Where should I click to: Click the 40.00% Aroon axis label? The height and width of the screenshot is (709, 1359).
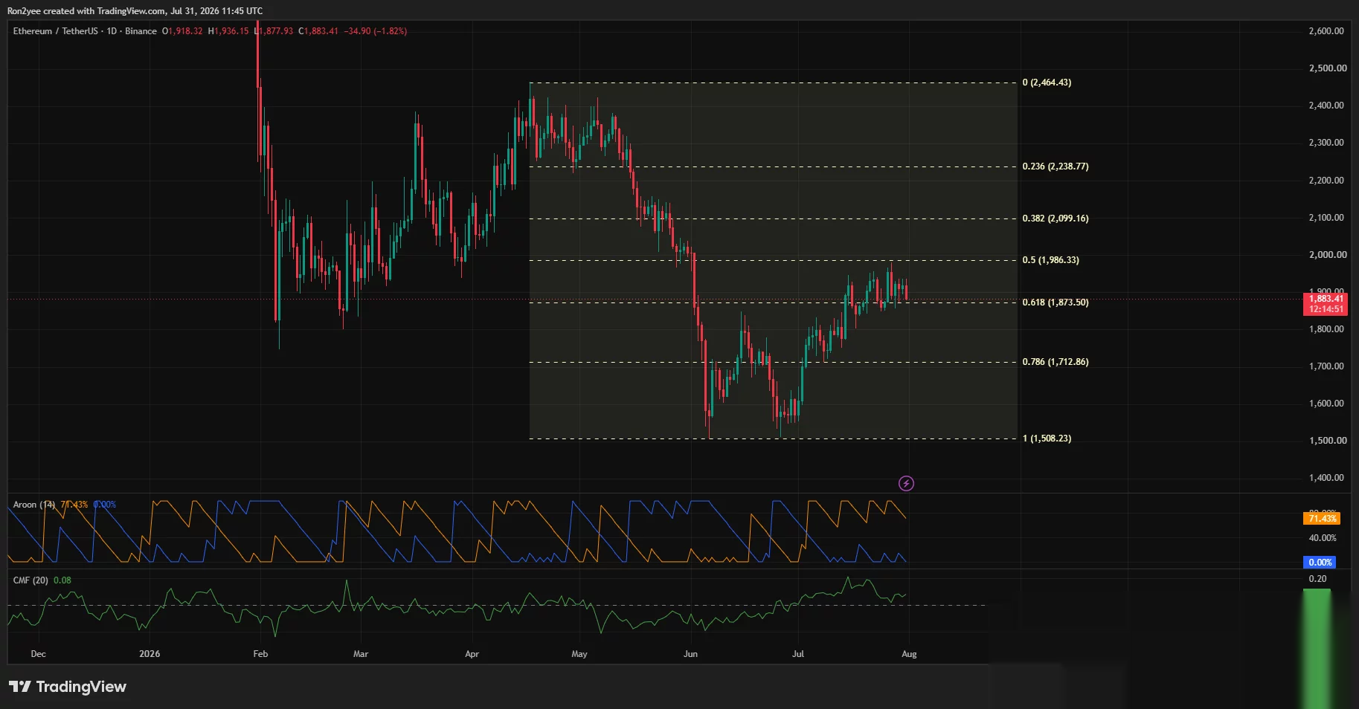[1323, 538]
